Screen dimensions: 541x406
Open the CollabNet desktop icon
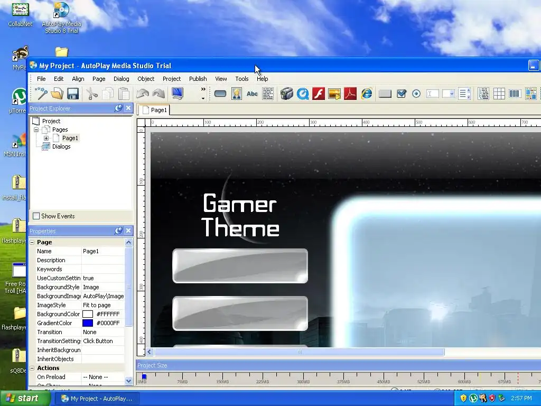(x=21, y=14)
